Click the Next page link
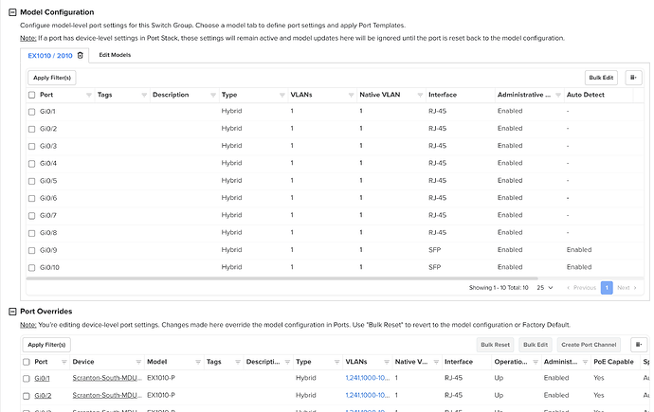Screen dimensions: 654x412 coord(627,287)
